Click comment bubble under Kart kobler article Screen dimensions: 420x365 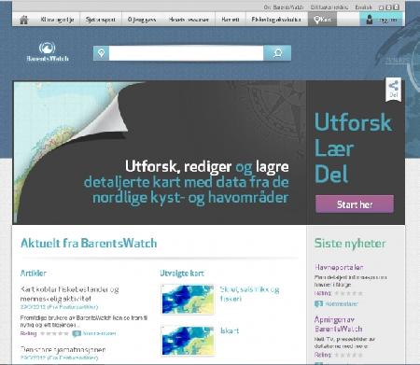tap(77, 333)
